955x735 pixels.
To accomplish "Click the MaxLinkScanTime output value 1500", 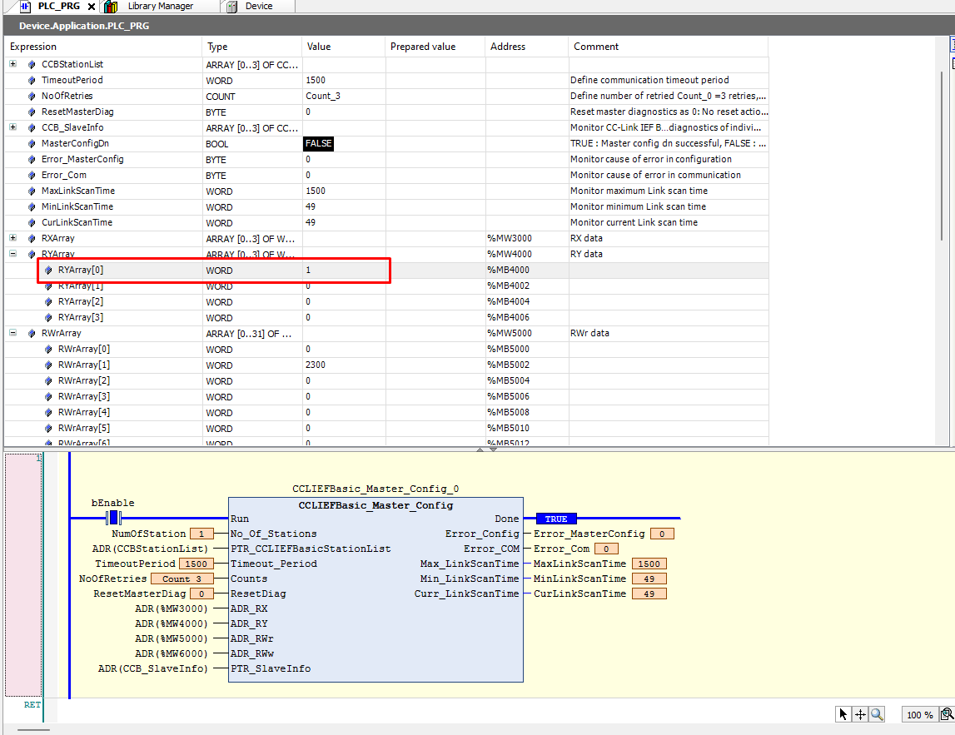I will tap(649, 564).
